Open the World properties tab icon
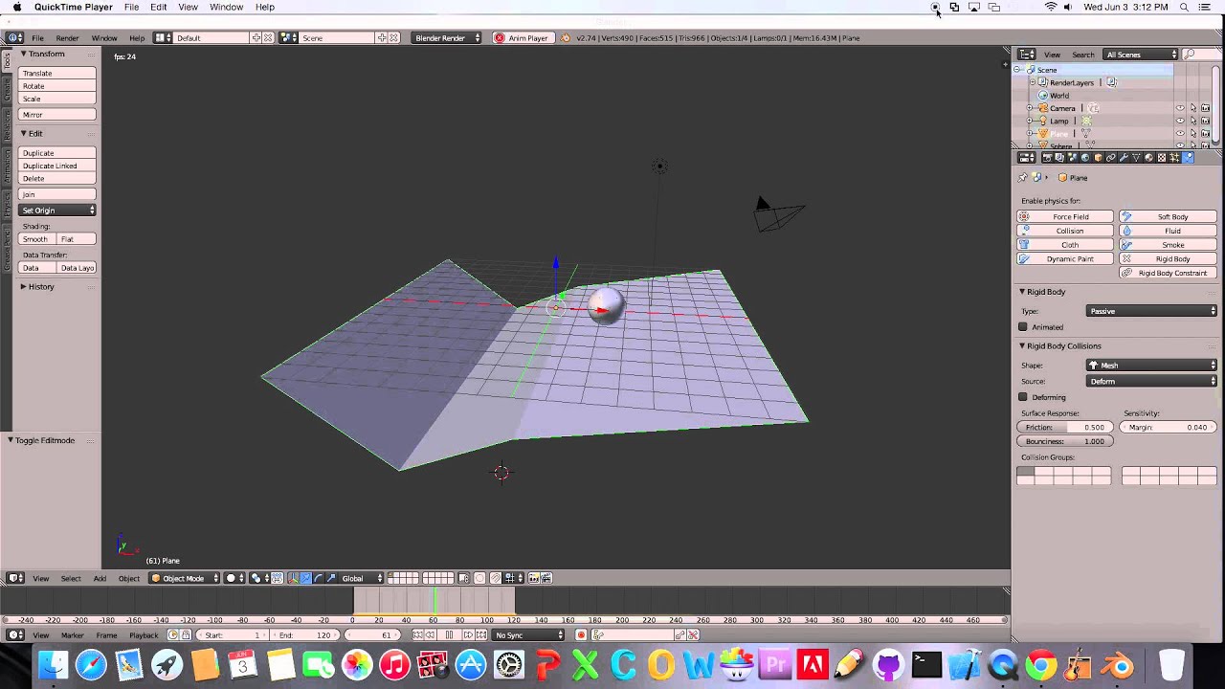The width and height of the screenshot is (1225, 689). pyautogui.click(x=1085, y=157)
